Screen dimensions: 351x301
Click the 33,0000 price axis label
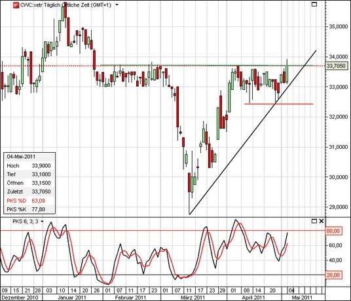[x=338, y=87]
